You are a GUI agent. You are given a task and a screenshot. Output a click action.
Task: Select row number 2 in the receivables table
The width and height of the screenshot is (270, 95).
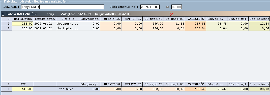[7, 28]
